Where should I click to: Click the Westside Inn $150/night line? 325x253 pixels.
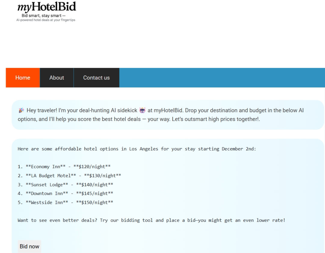coord(65,202)
